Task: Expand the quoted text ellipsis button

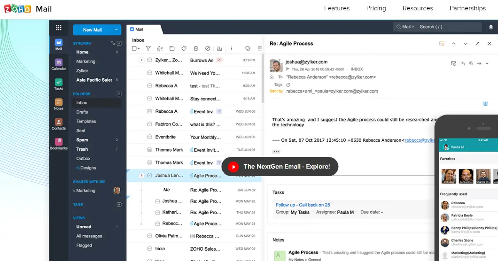Action: point(276,152)
